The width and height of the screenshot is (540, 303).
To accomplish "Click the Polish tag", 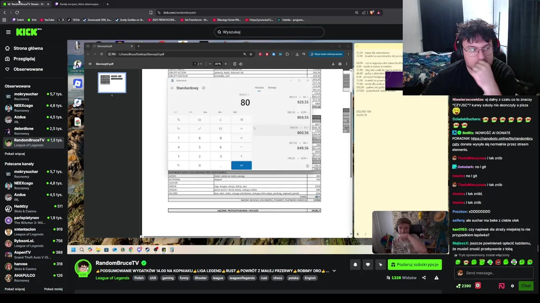I will 139,278.
